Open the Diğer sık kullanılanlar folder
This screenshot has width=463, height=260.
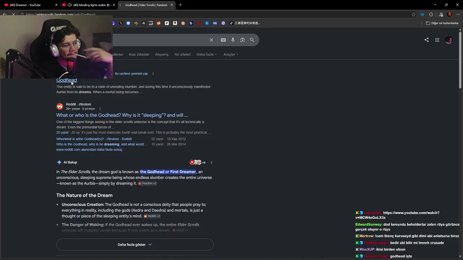442,23
